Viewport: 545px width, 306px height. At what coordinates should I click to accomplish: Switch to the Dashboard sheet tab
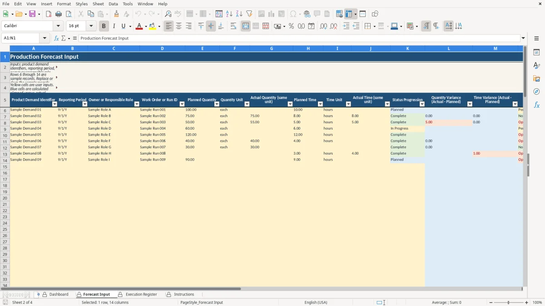(x=59, y=295)
